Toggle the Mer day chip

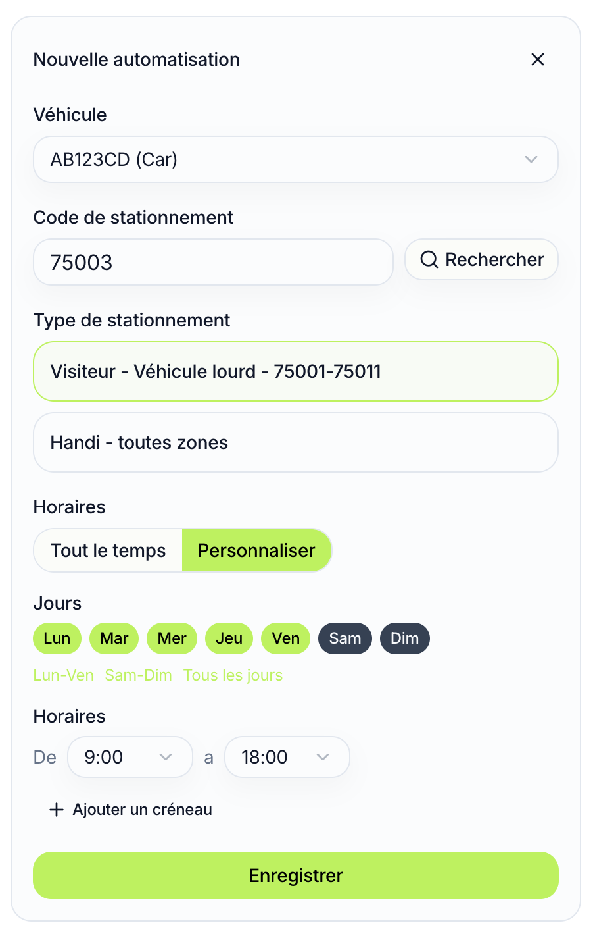coord(172,638)
